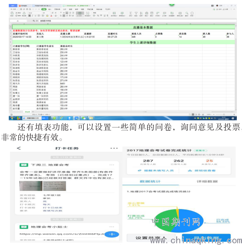242x245 pixels.
Task: Click the Conditional Formatting icon
Action: [x=114, y=13]
